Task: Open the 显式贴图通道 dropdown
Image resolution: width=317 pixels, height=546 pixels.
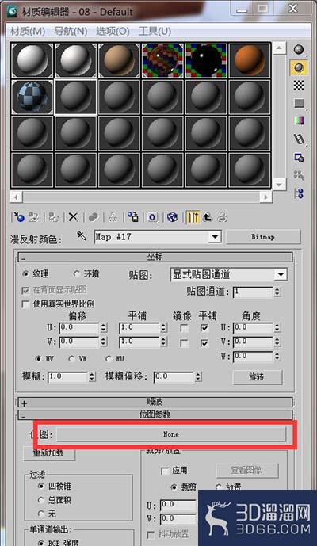Action: 228,274
